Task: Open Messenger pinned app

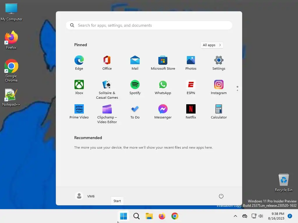Action: pyautogui.click(x=163, y=112)
